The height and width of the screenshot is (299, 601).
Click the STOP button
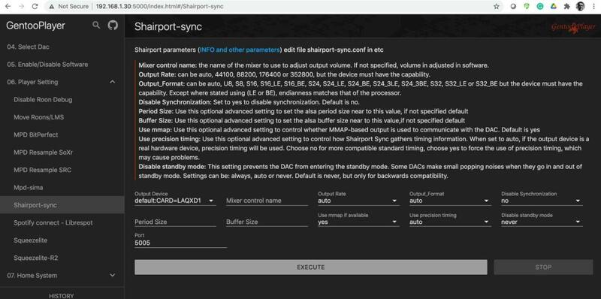pyautogui.click(x=543, y=267)
